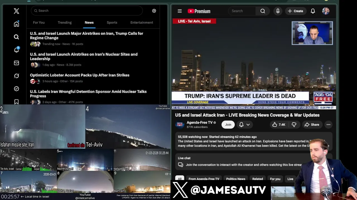Select the For you chip on YouTube

coord(275,179)
